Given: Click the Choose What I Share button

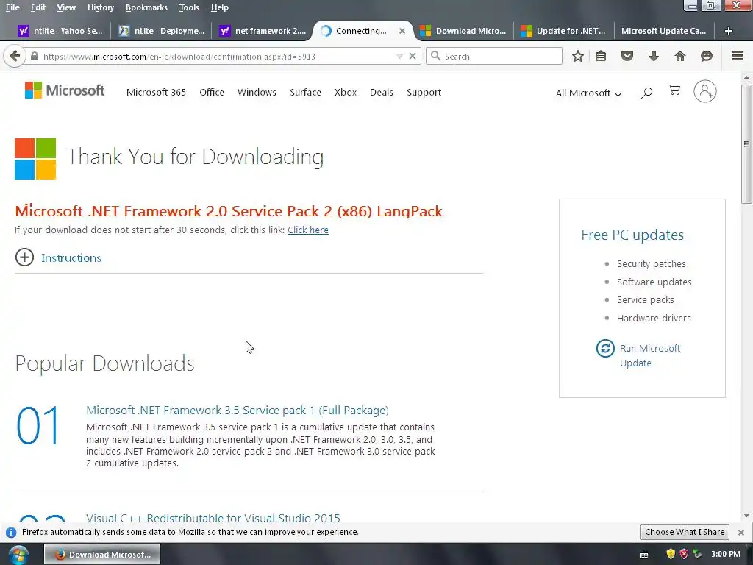Looking at the screenshot, I should [x=685, y=532].
